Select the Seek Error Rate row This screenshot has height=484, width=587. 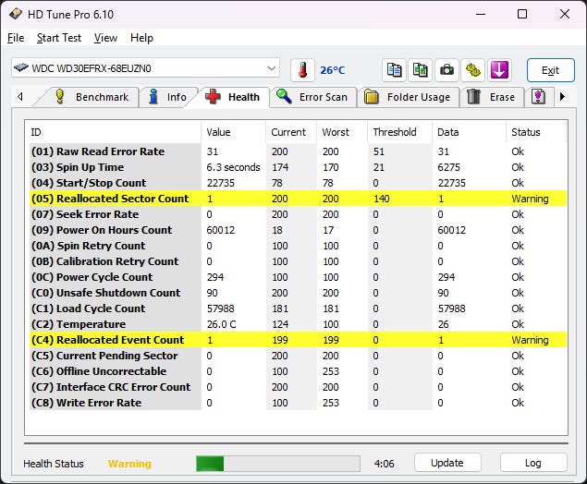[x=298, y=214]
